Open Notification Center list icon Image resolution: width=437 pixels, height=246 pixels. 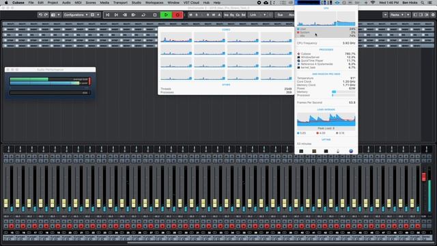click(430, 3)
